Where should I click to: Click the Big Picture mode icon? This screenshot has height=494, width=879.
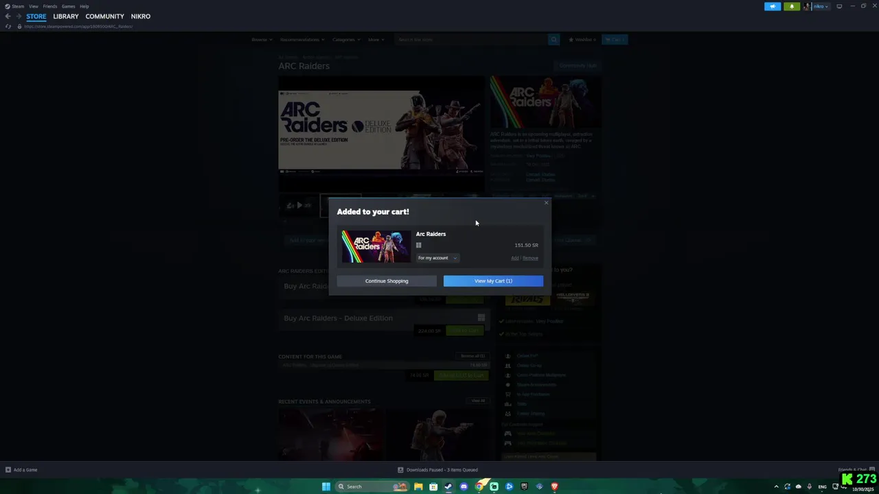coord(839,6)
